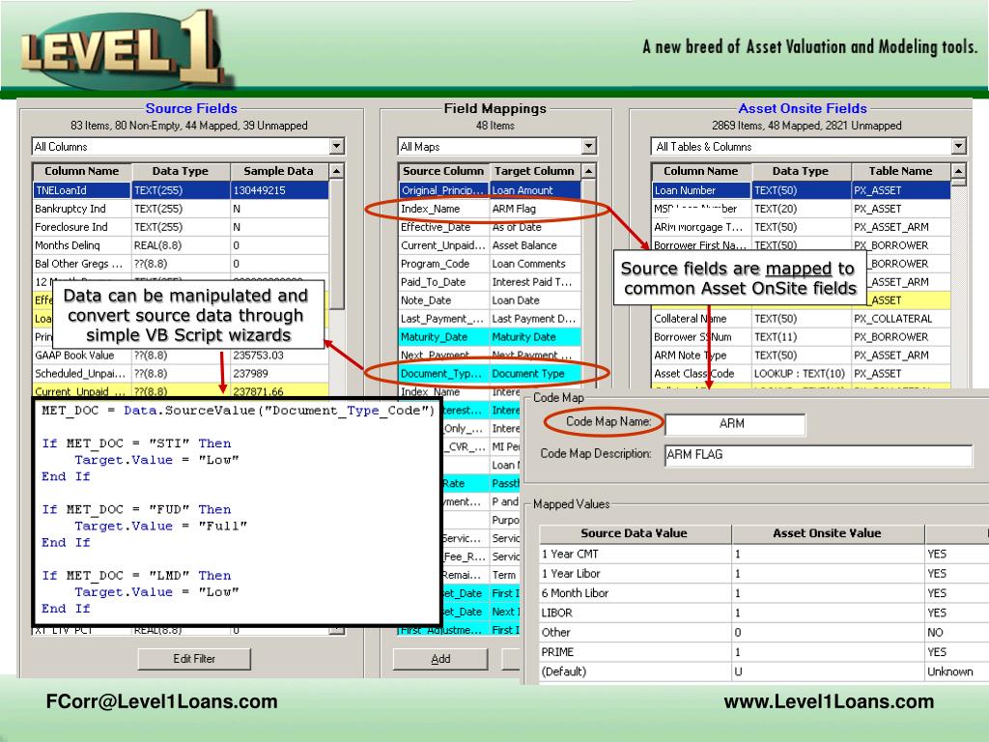989x742 pixels.
Task: Select the PRIME mapped value row
Action: tap(763, 652)
